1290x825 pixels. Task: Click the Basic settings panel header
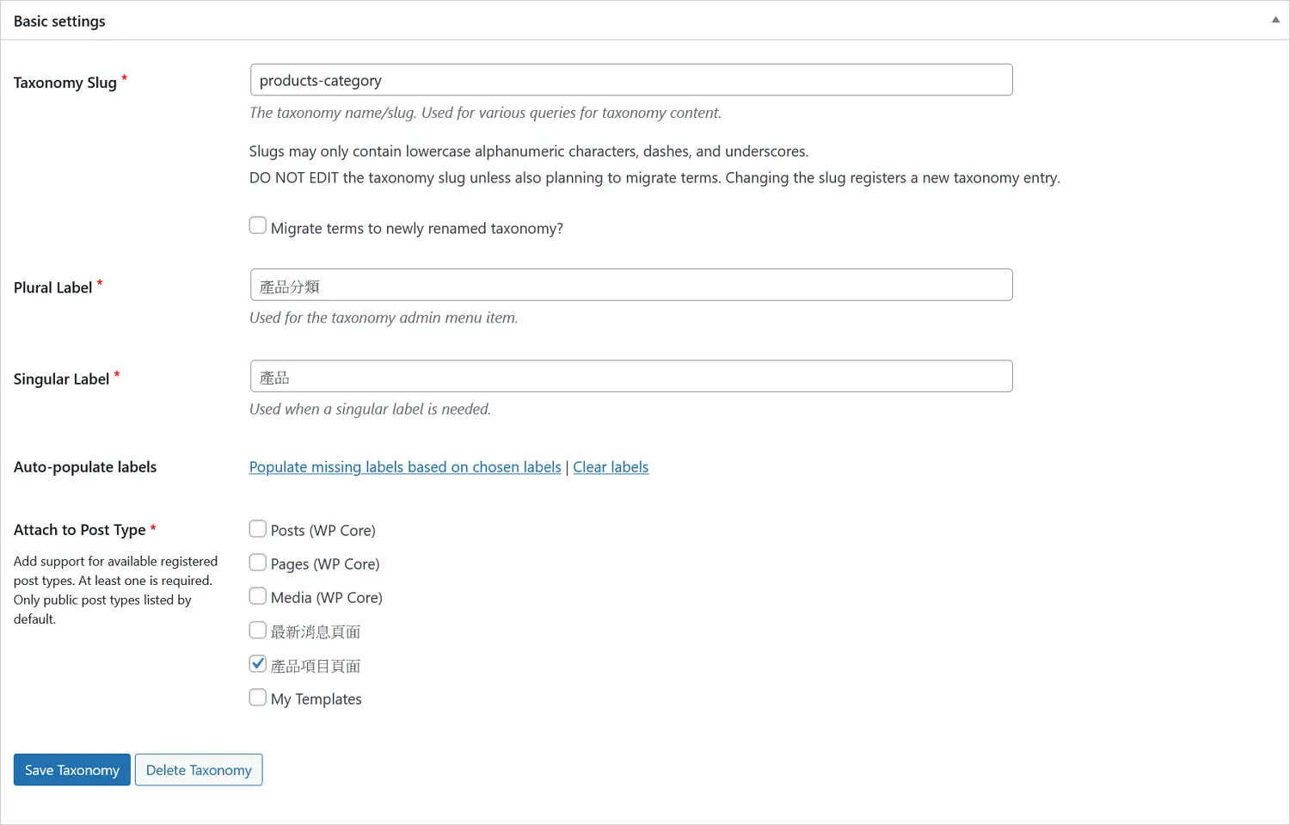[59, 21]
